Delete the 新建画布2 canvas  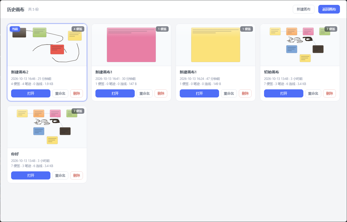pos(77,93)
